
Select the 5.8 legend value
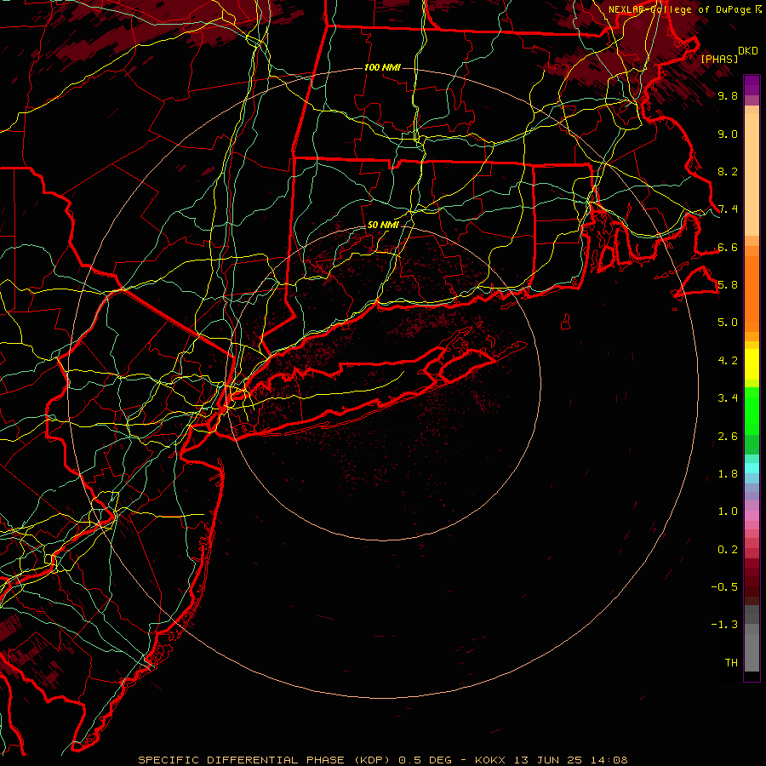(728, 285)
